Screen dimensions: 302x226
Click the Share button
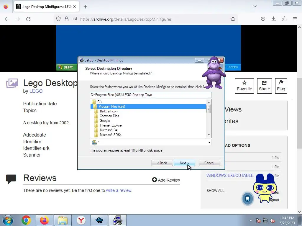(x=265, y=86)
